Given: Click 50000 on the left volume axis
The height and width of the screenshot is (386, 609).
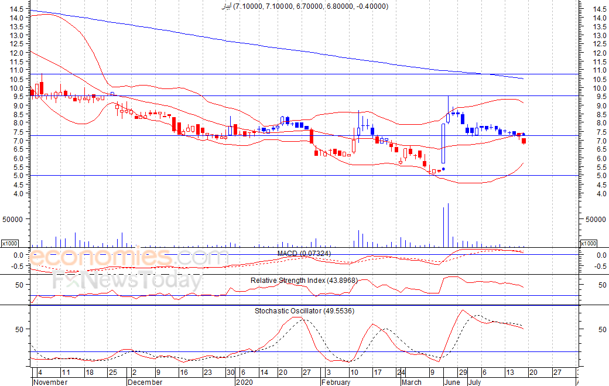Looking at the screenshot, I should click(x=13, y=220).
